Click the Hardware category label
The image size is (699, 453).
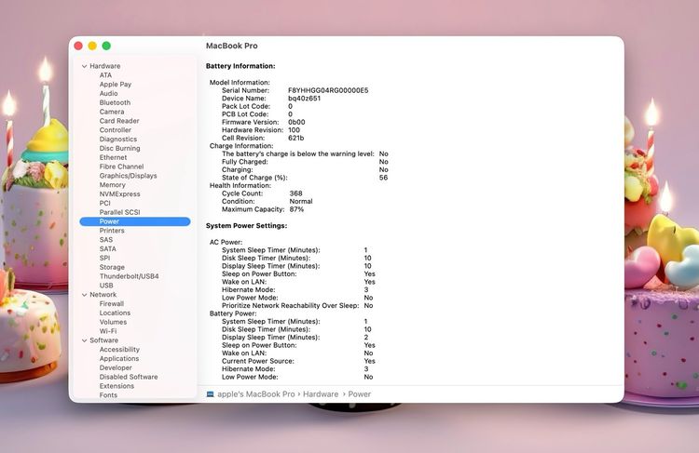105,66
